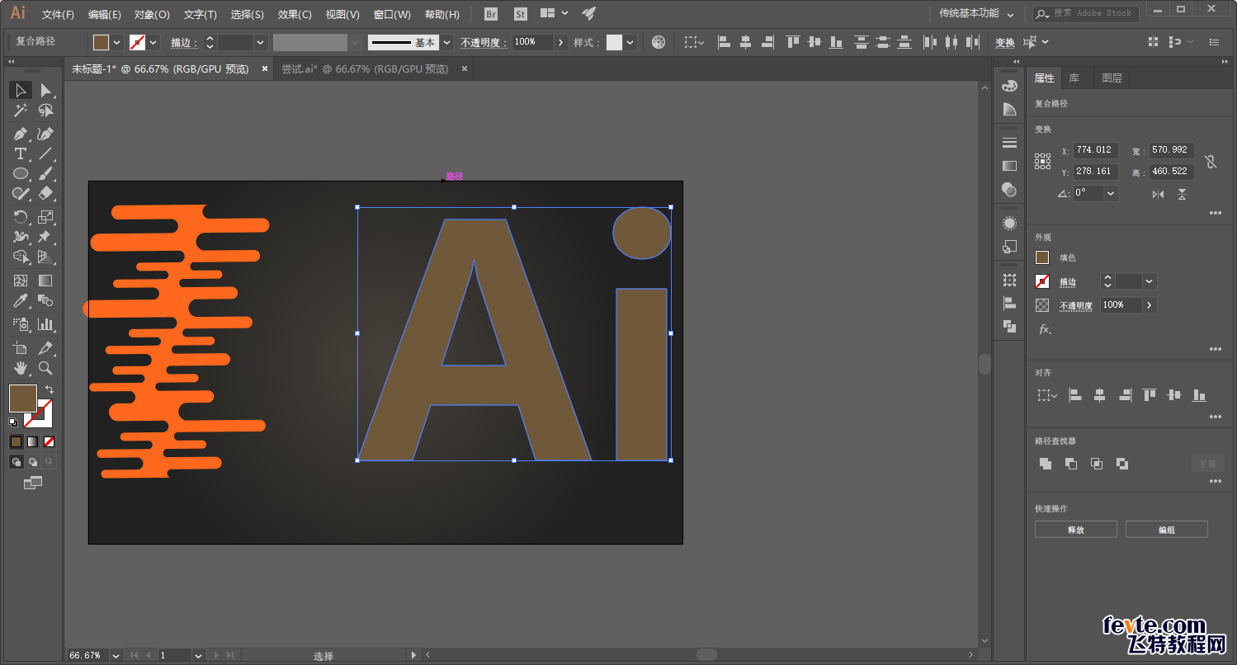The height and width of the screenshot is (665, 1237).
Task: Click the 编组 quick action button
Action: [1166, 530]
